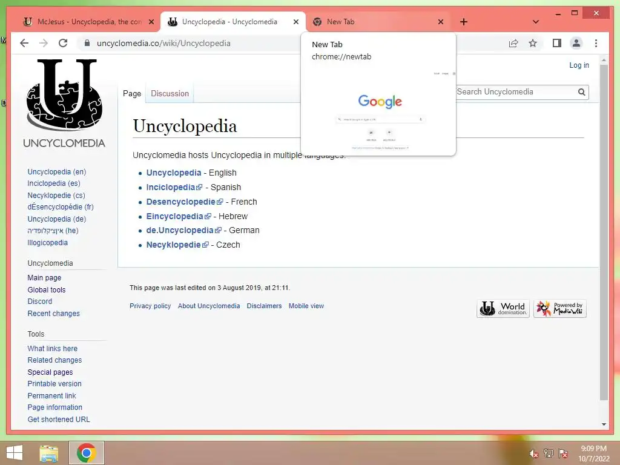Share this page via share icon
Image resolution: width=620 pixels, height=465 pixels.
[513, 43]
